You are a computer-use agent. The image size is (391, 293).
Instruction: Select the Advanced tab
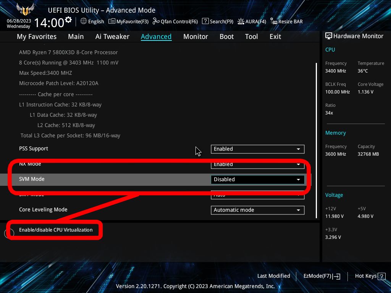156,37
